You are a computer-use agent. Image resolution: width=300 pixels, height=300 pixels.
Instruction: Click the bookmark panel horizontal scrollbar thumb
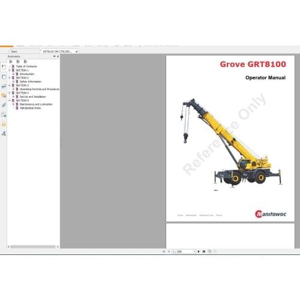click(x=33, y=247)
